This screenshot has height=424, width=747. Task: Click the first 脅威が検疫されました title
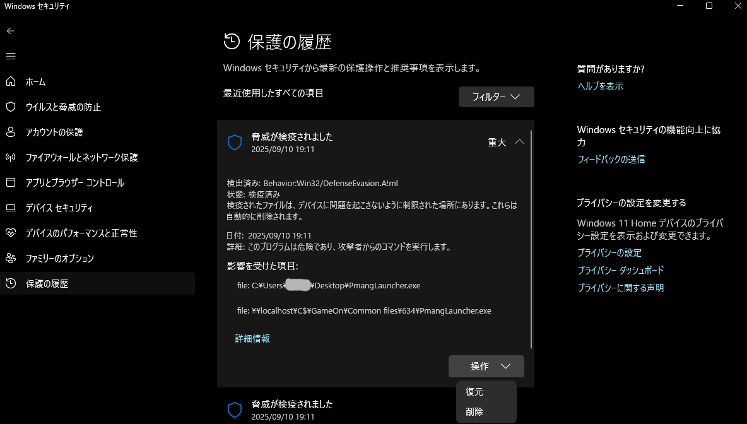[292, 137]
